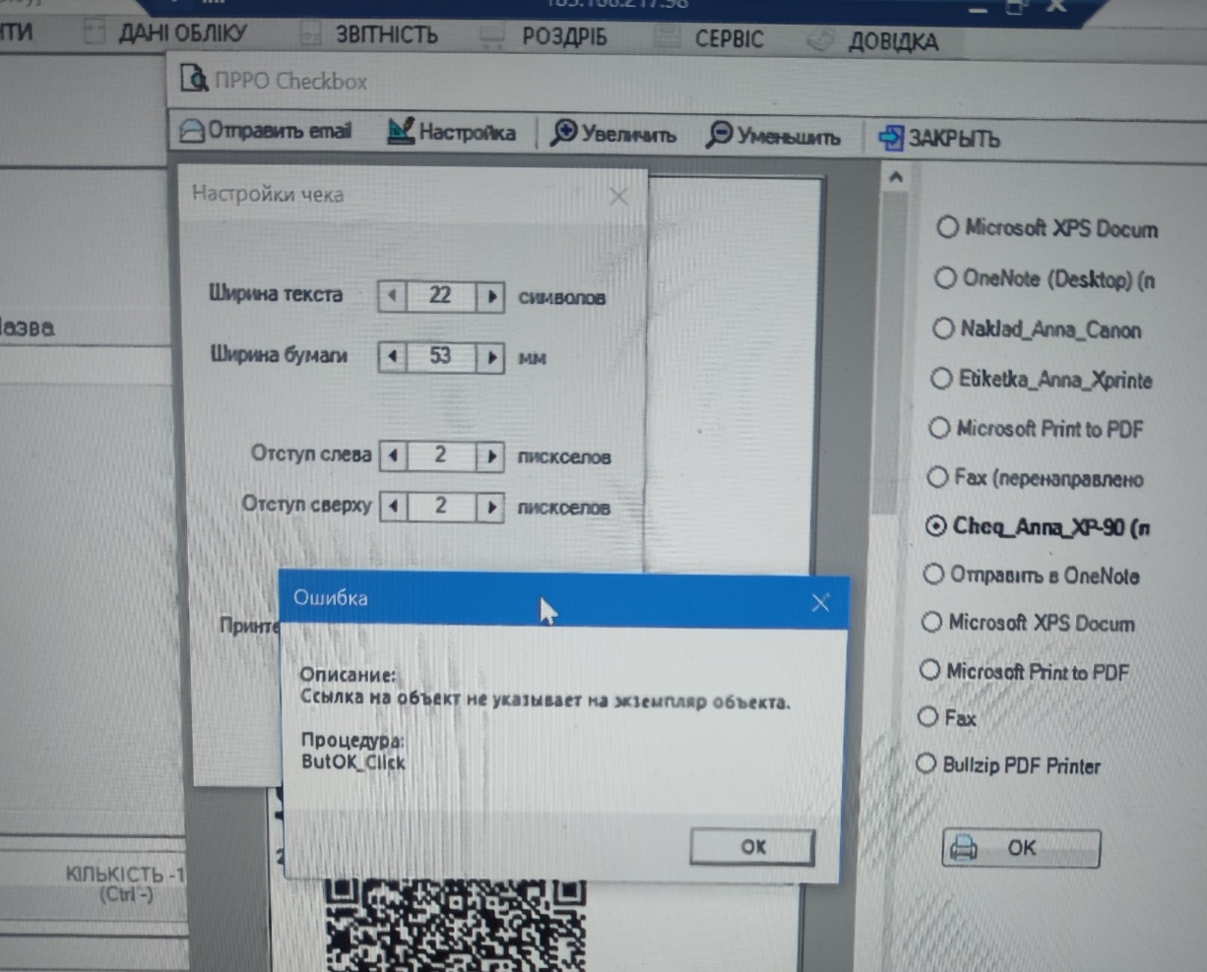The height and width of the screenshot is (972, 1207).
Task: Decrease Ширина бумаги with left arrow
Action: pyautogui.click(x=393, y=356)
